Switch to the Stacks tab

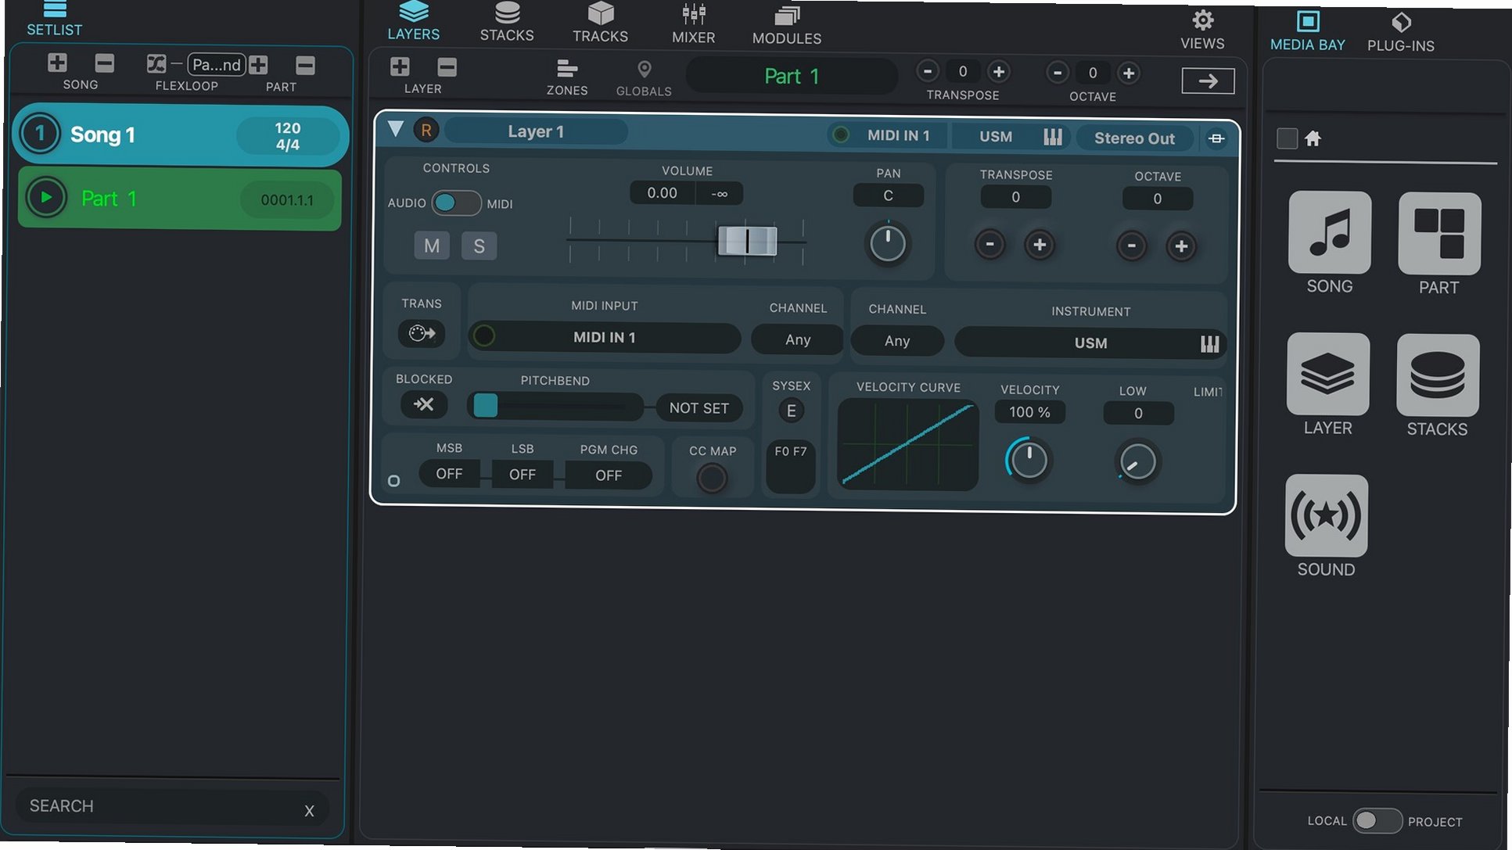click(x=507, y=22)
